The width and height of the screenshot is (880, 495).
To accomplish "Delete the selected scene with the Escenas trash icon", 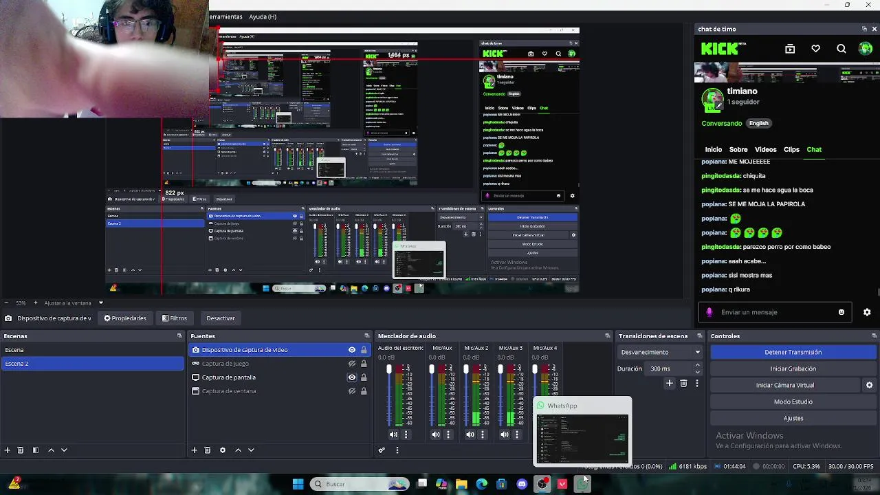I will (x=21, y=450).
